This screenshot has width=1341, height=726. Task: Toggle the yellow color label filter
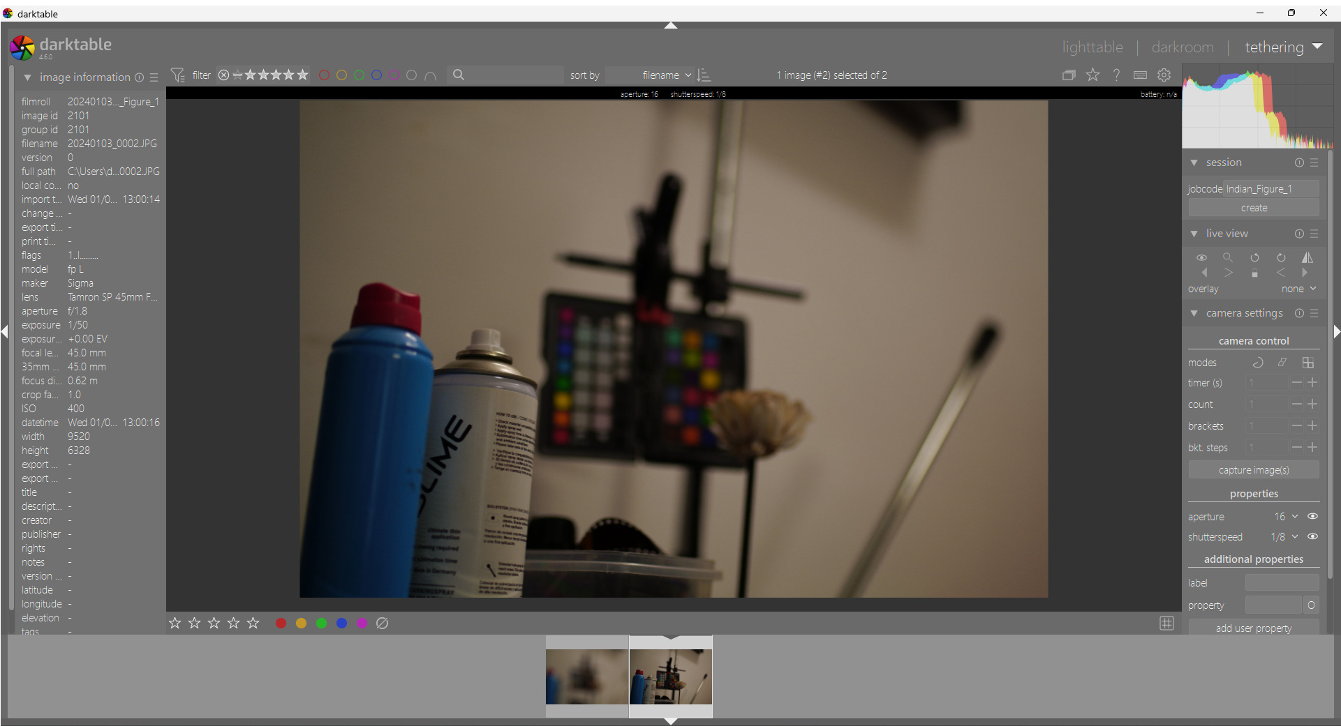coord(341,75)
